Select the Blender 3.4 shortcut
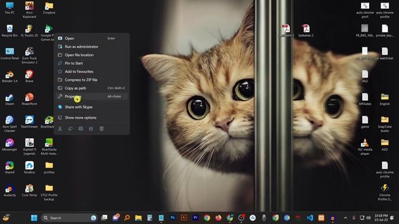The width and height of the screenshot is (399, 224). pyautogui.click(x=10, y=77)
